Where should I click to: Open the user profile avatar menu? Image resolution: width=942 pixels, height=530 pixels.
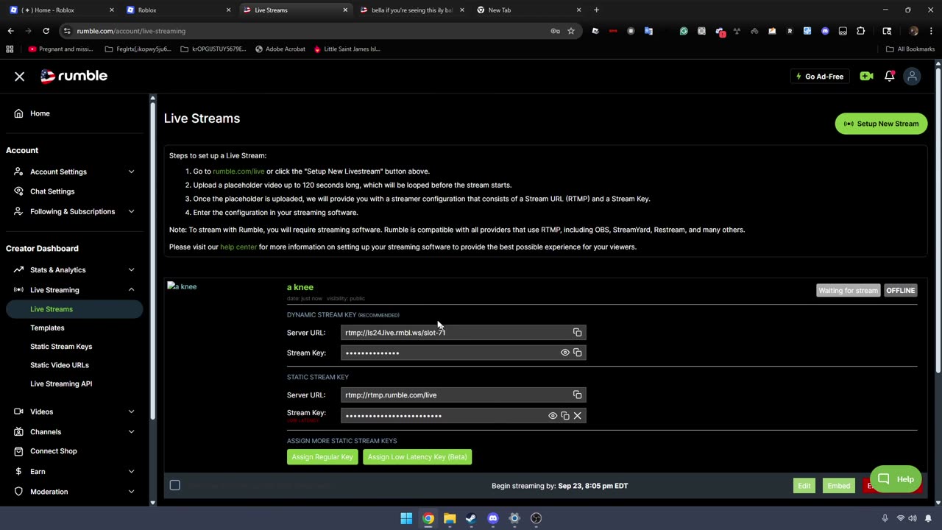pos(912,77)
